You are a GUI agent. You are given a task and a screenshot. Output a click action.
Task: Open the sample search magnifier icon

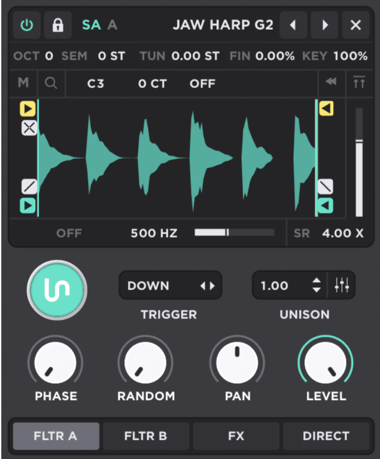click(x=51, y=83)
